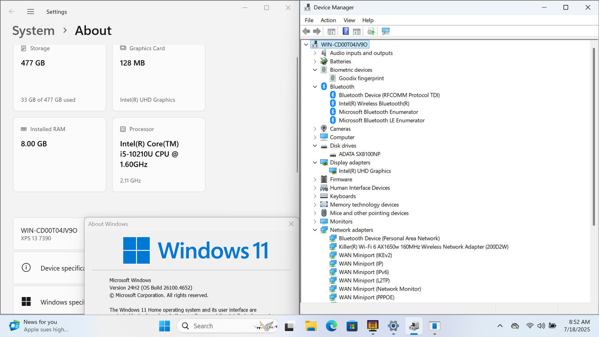599x337 pixels.
Task: Click the Device Manager vertical scrollbar
Action: (x=594, y=137)
